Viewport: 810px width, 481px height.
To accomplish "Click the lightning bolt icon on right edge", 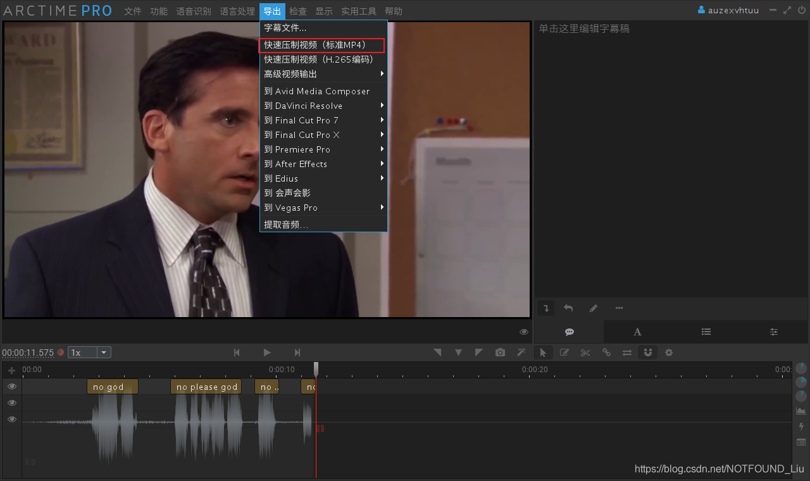I will click(801, 426).
